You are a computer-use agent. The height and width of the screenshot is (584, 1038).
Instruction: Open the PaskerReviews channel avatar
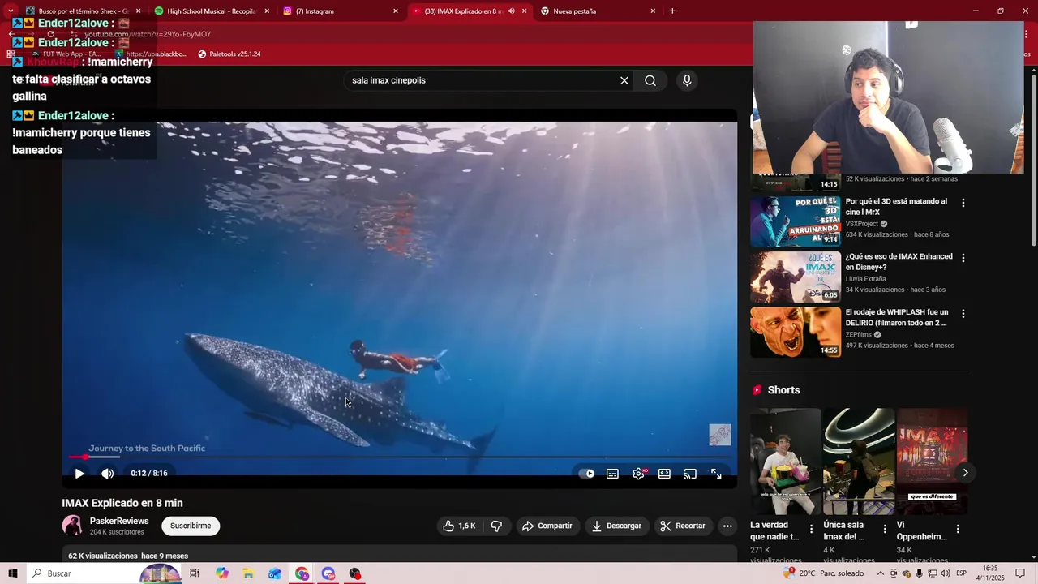(72, 526)
